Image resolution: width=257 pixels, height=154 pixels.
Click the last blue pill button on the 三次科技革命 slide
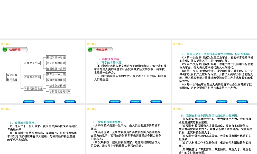click(x=242, y=102)
